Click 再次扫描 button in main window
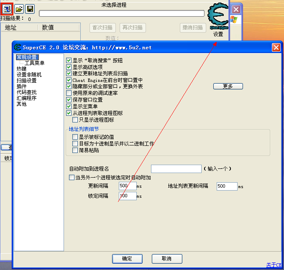The height and width of the screenshot is (270, 284). (133, 28)
